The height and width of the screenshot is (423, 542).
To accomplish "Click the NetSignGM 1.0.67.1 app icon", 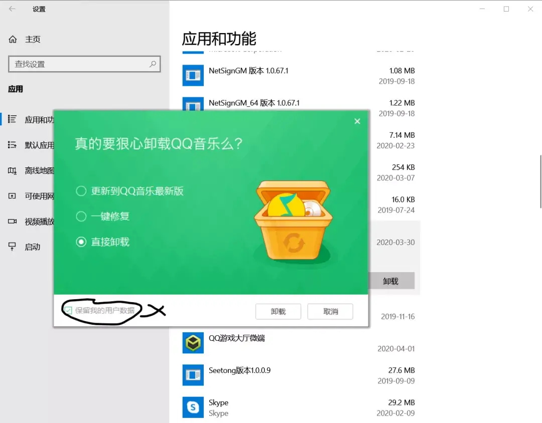I will (x=193, y=75).
